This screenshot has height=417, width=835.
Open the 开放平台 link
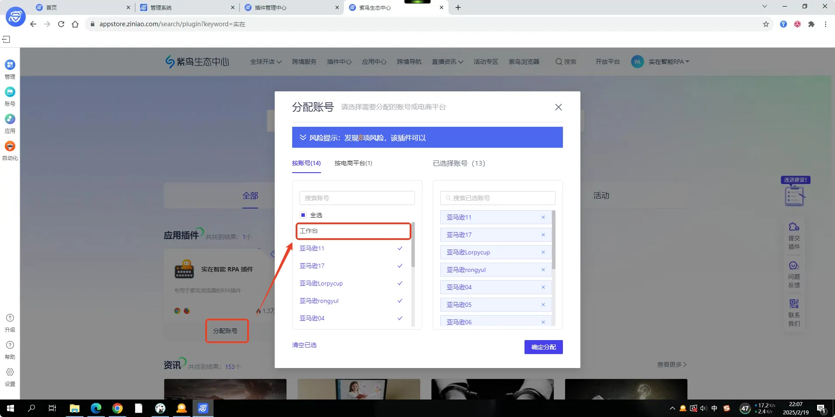(607, 62)
